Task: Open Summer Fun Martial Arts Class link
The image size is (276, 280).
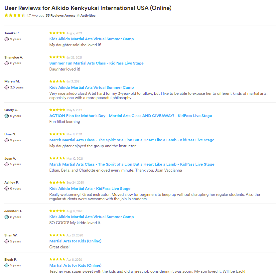Action: [x=96, y=63]
